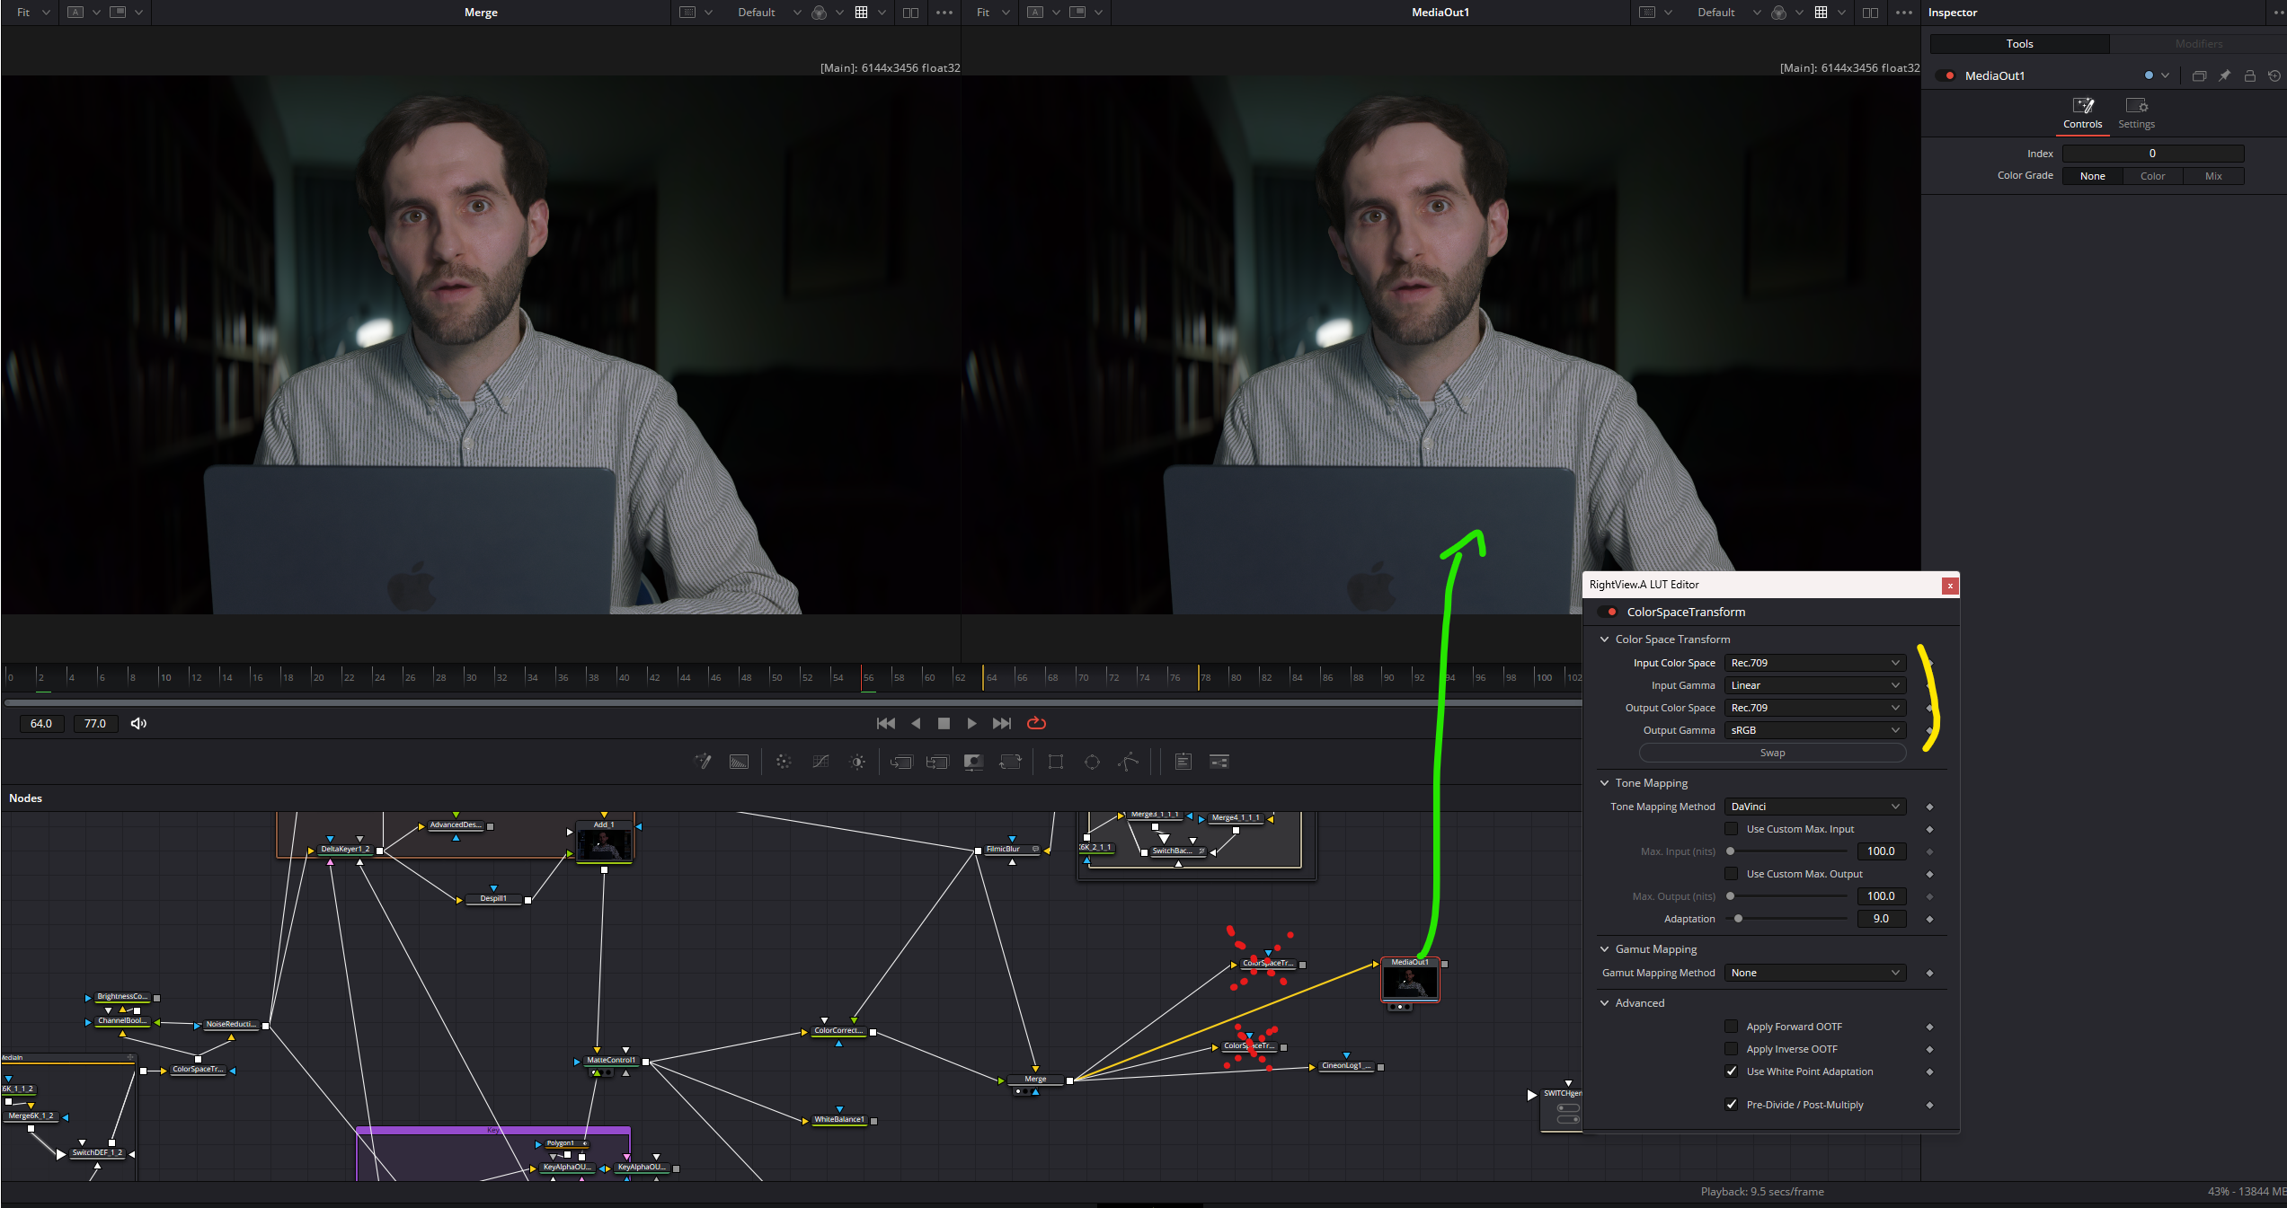Open the Output Gamma sRGB dropdown

pyautogui.click(x=1814, y=730)
